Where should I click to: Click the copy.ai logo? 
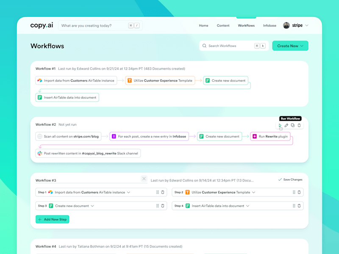(42, 25)
